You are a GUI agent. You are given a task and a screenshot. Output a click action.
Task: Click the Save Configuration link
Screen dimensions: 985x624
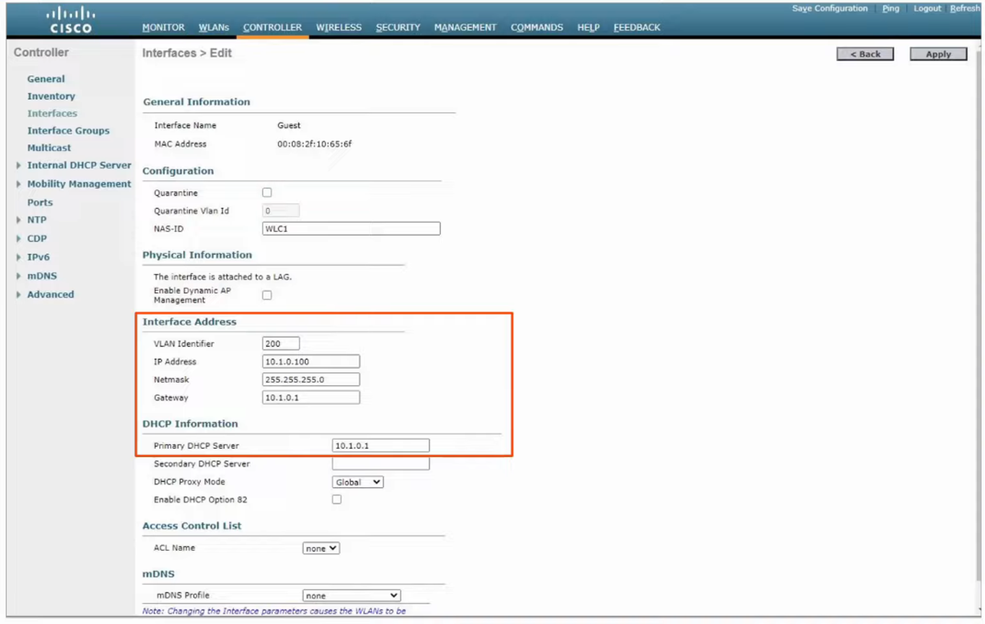(829, 8)
